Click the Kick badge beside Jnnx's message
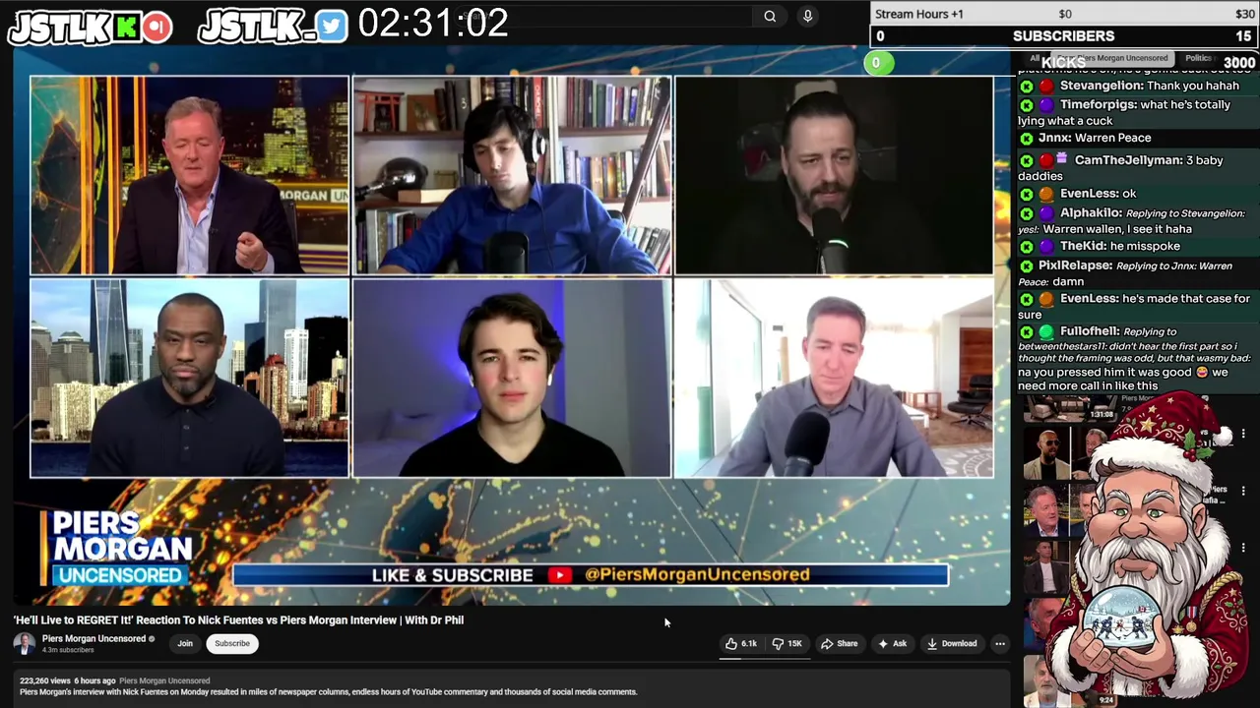Image resolution: width=1260 pixels, height=708 pixels. pos(1027,139)
